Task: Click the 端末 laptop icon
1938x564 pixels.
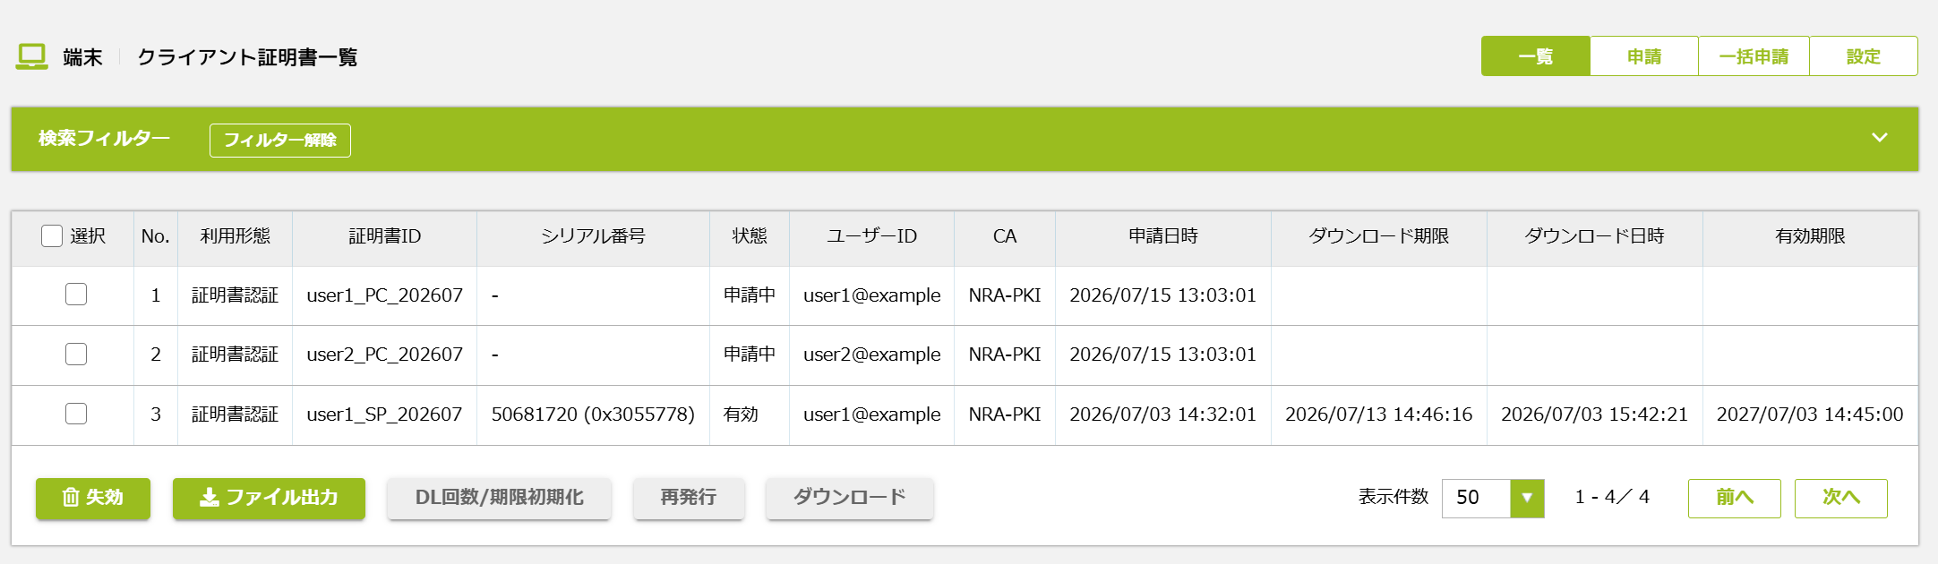Action: click(x=32, y=56)
